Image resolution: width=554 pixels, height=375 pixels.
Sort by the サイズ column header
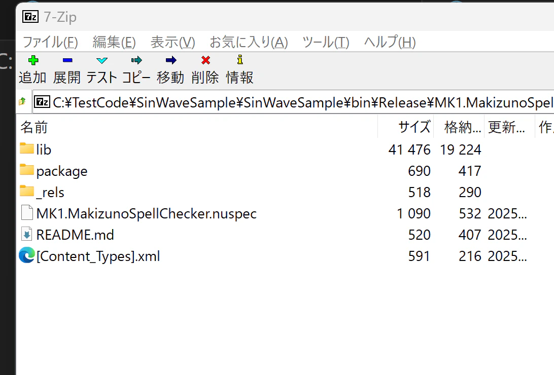[x=406, y=127]
